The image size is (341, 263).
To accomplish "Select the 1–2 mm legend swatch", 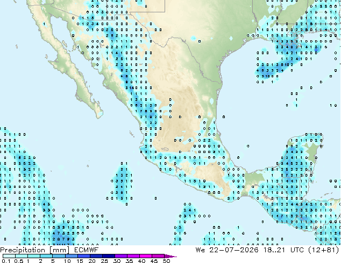I will (x=34, y=256).
